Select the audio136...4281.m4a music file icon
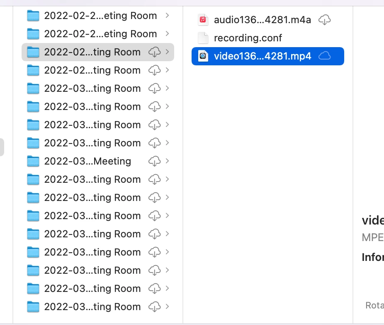Image resolution: width=384 pixels, height=325 pixels. tap(203, 19)
